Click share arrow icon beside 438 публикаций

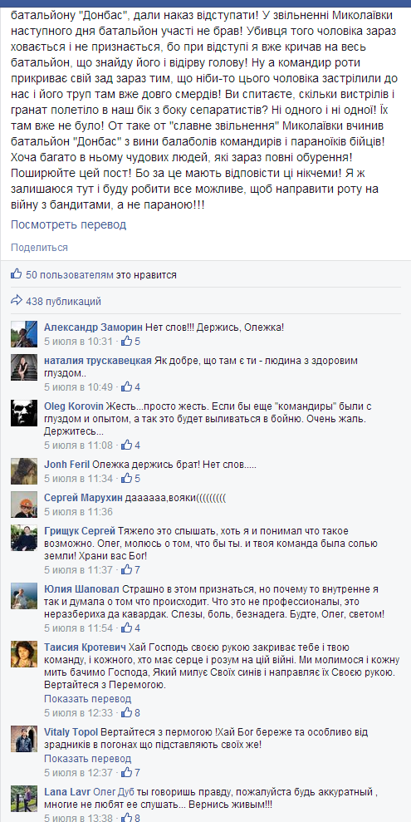pos(17,301)
